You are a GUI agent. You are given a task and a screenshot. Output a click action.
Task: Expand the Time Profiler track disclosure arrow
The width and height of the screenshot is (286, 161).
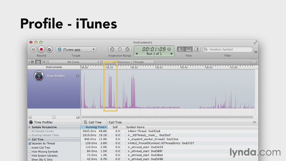click(29, 76)
